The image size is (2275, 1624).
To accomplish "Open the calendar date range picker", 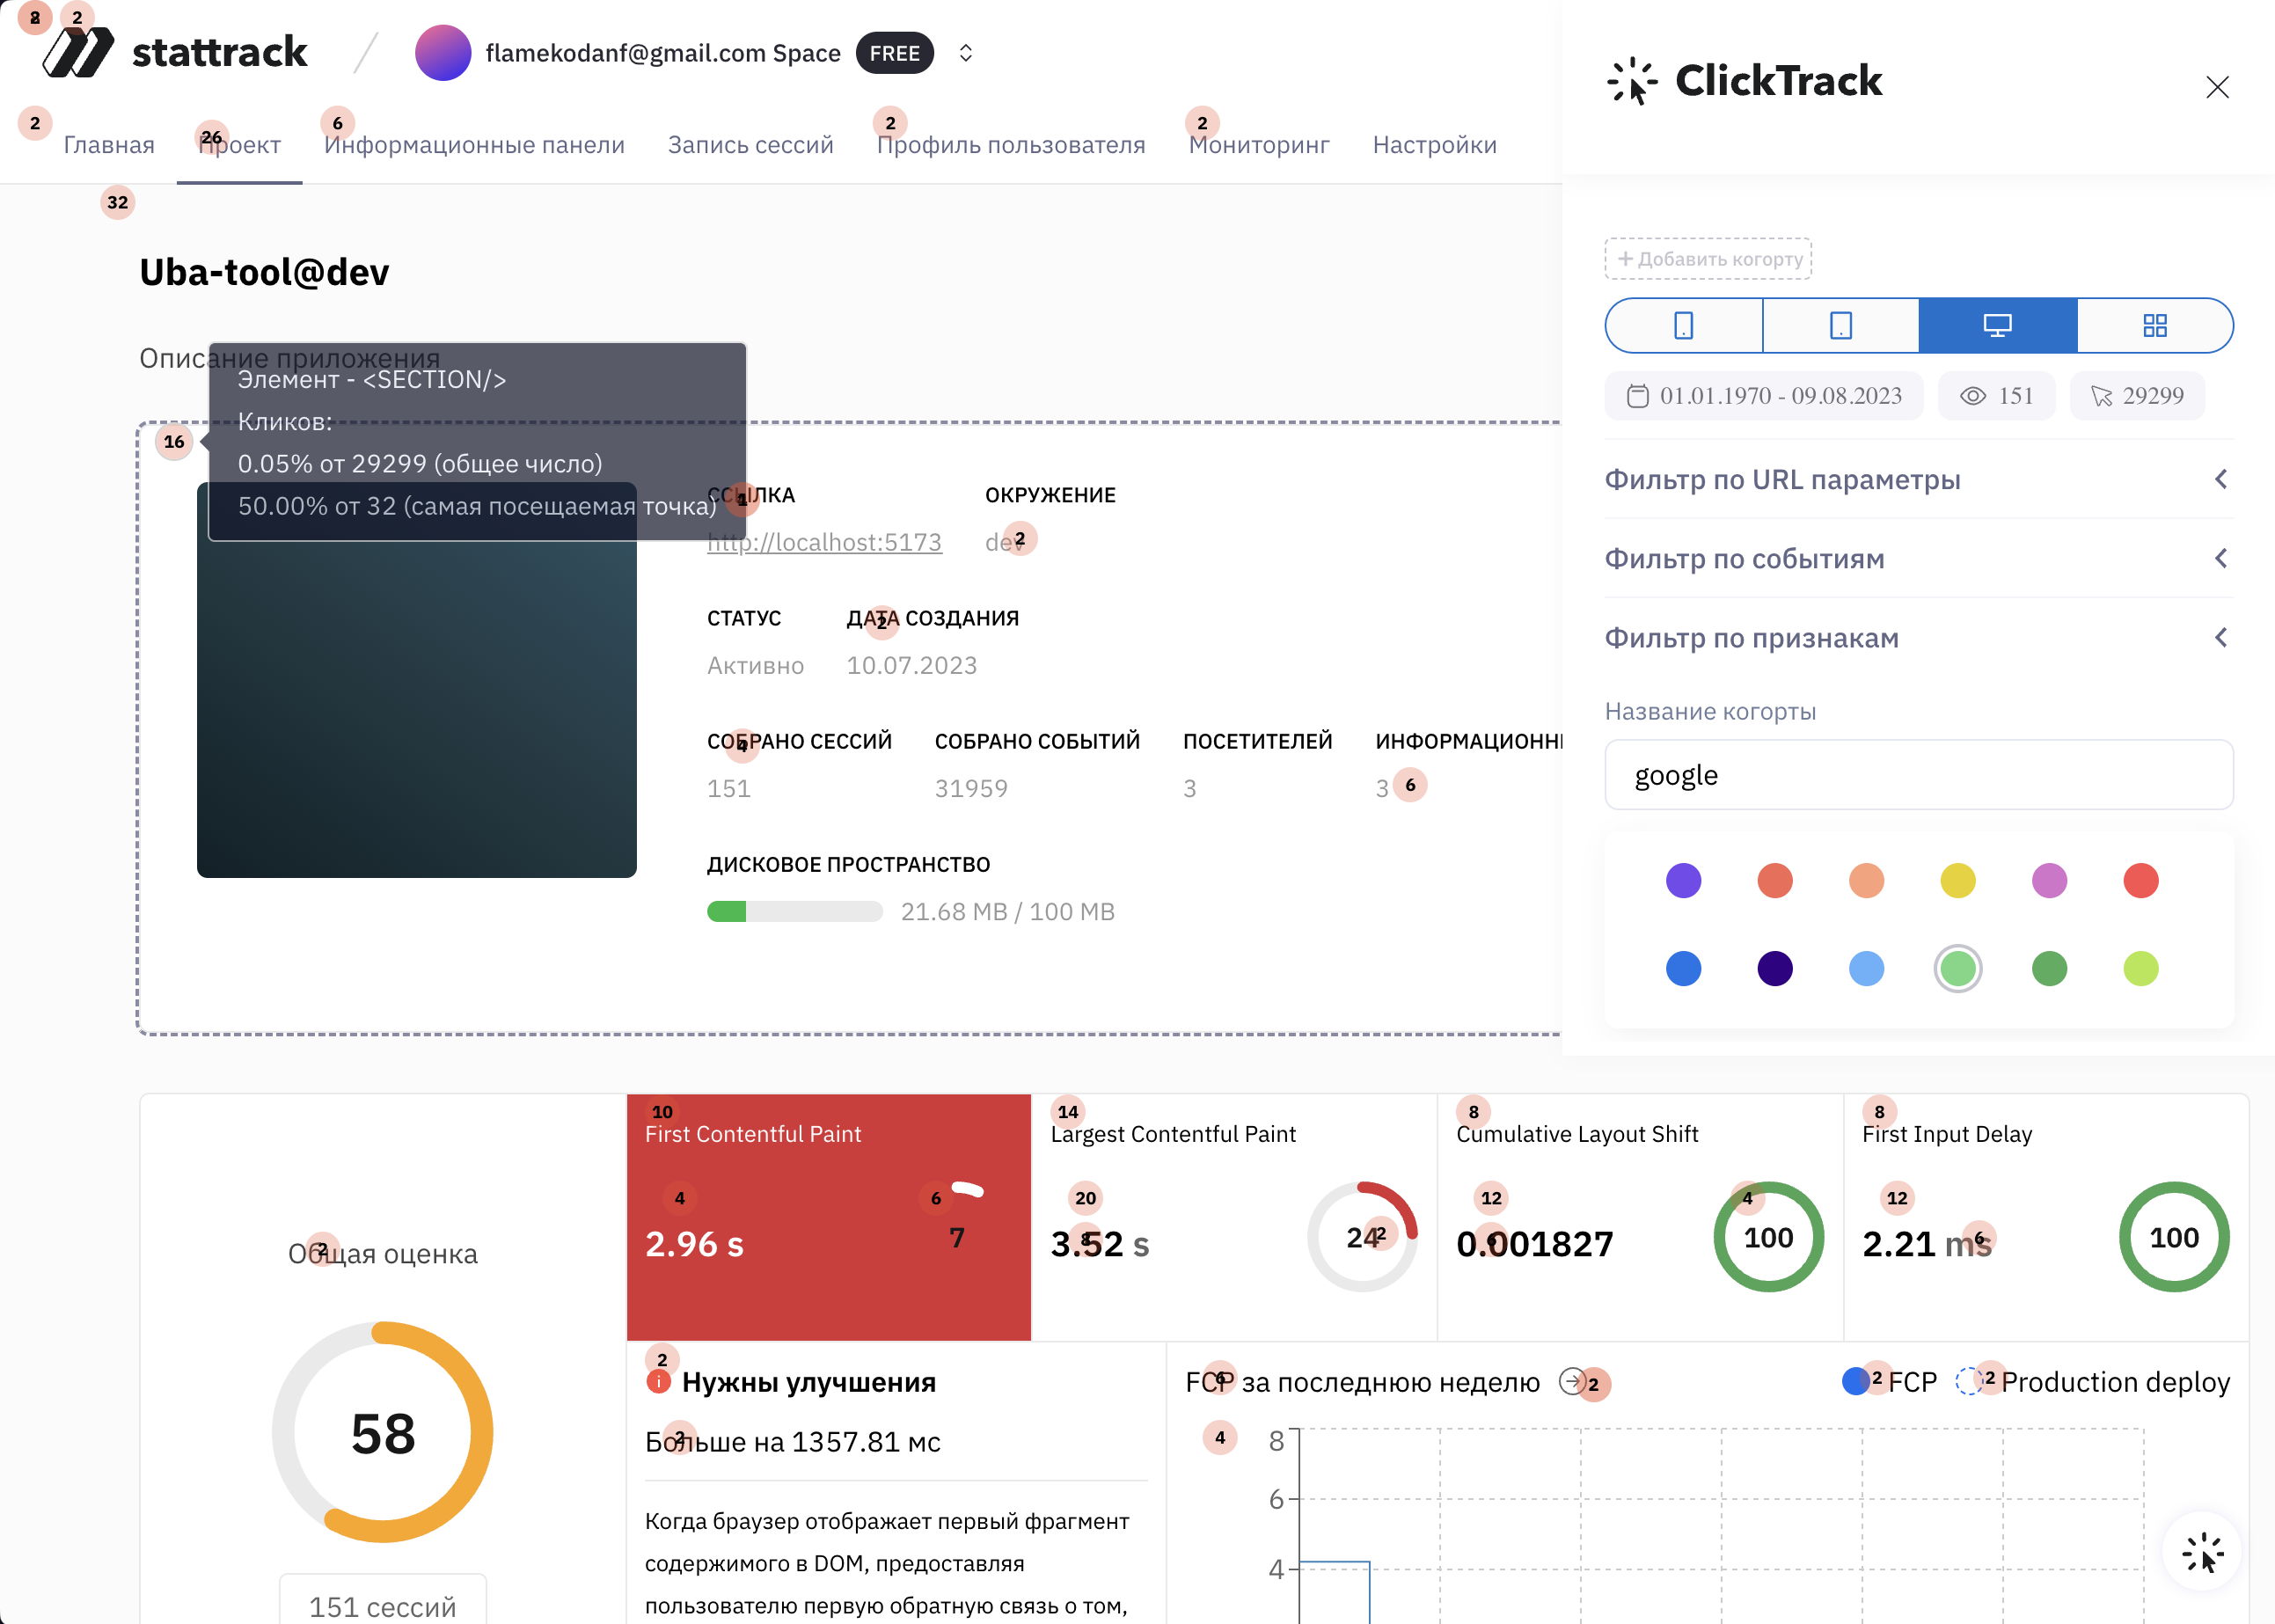I will pyautogui.click(x=1764, y=395).
